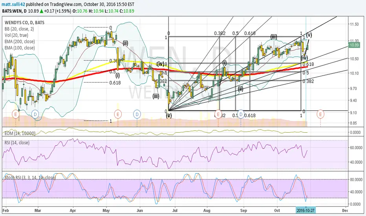Select the (ii) wave label in late August
This screenshot has width=366, height=216.
coord(241,89)
